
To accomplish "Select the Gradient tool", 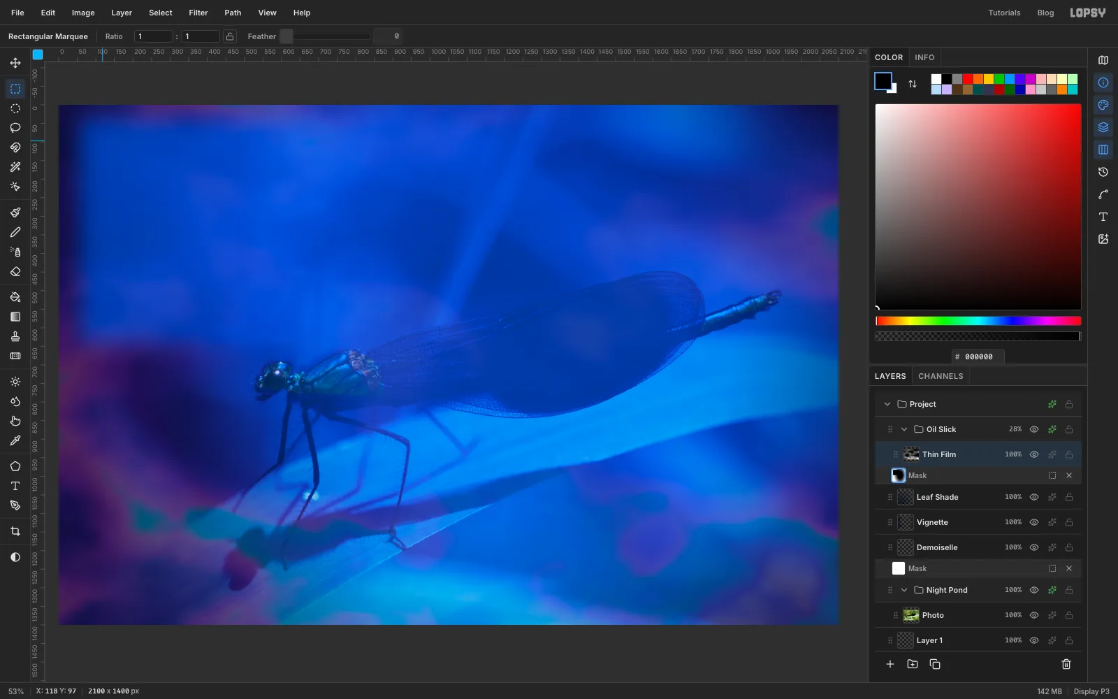I will [15, 317].
